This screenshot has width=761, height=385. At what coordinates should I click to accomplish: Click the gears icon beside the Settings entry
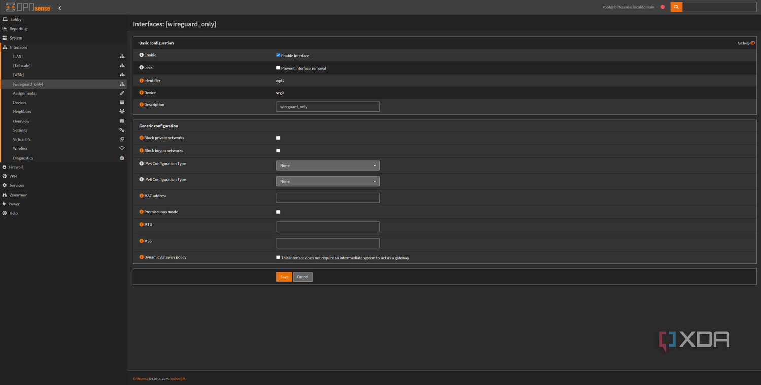coord(122,130)
